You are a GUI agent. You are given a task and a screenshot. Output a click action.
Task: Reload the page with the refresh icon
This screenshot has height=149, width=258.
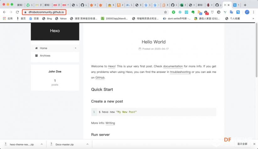pos(17,12)
